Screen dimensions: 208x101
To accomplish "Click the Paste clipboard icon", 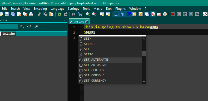I will [51, 14].
